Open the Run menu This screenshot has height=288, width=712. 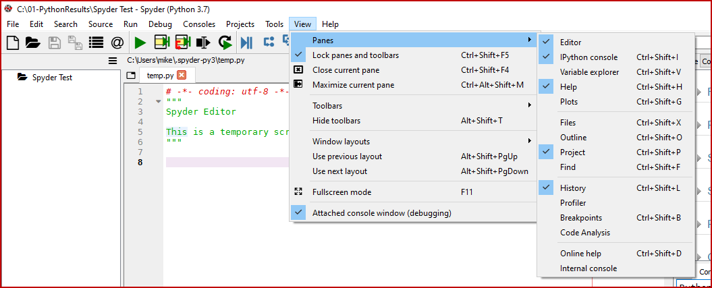(x=130, y=24)
